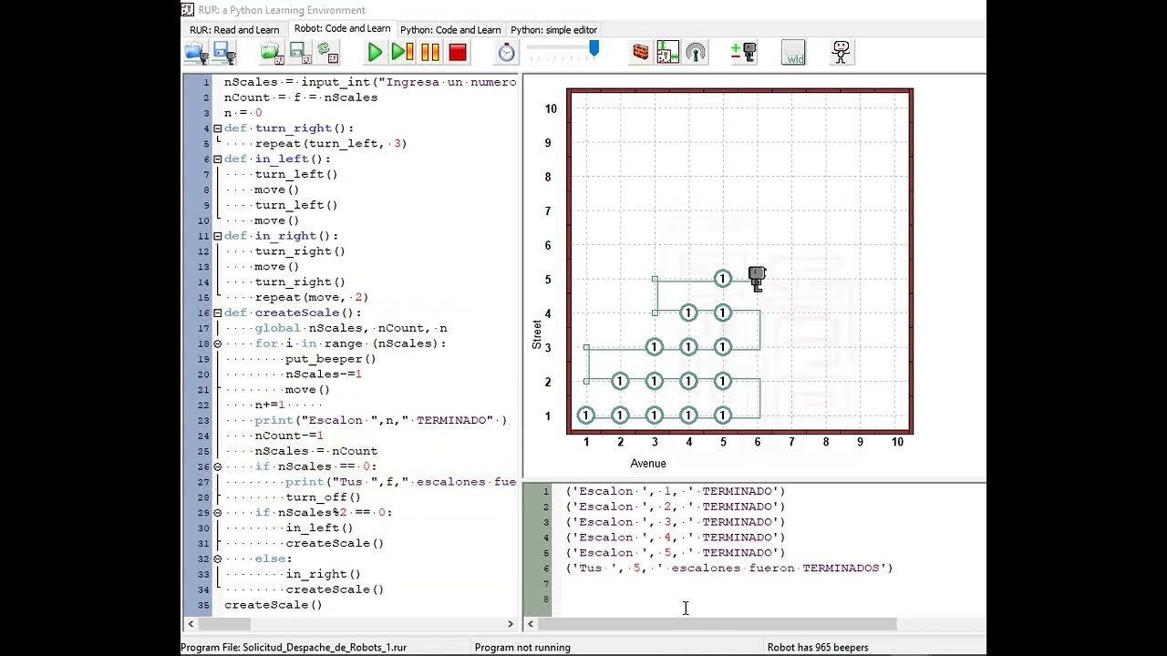Click put_beeper() on line 19
This screenshot has width=1167, height=656.
coord(331,359)
